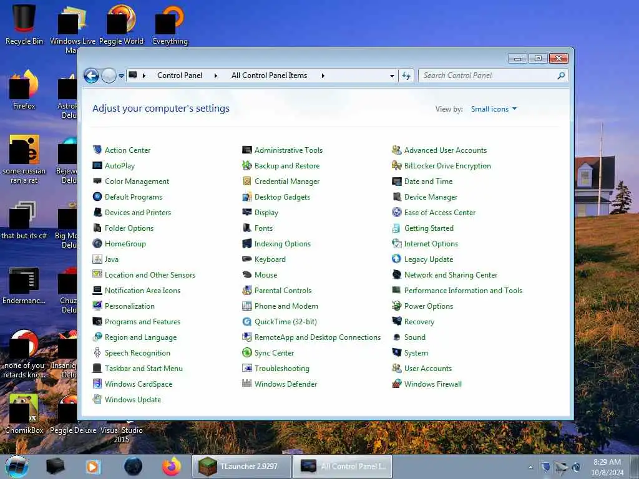The image size is (639, 479).
Task: Click Firefox icon on the taskbar
Action: [172, 467]
